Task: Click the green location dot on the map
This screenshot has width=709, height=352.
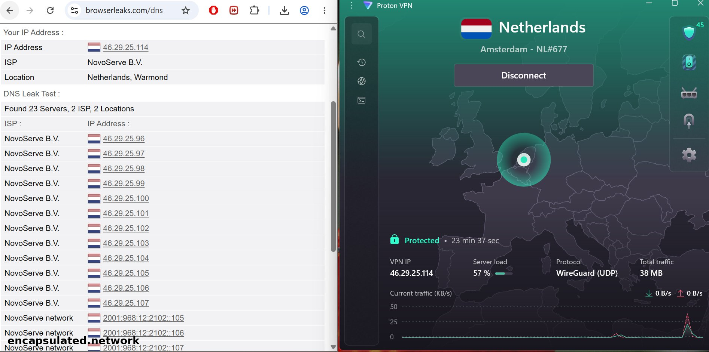Action: 524,160
